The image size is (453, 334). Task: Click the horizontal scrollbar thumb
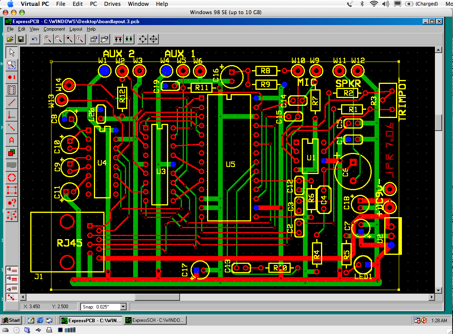pyautogui.click(x=158, y=297)
